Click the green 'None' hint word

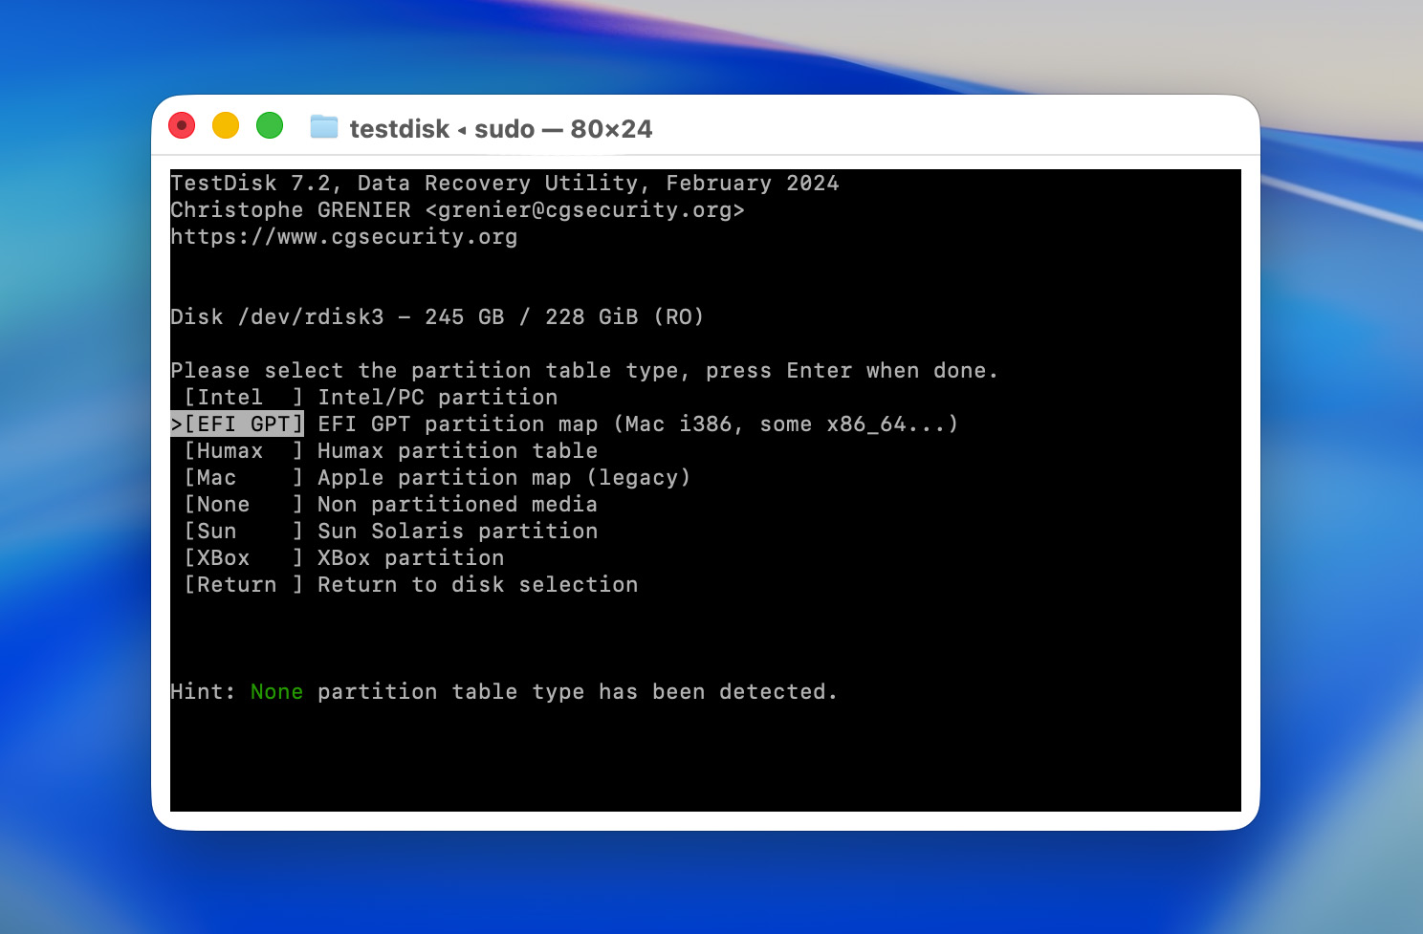pos(276,692)
